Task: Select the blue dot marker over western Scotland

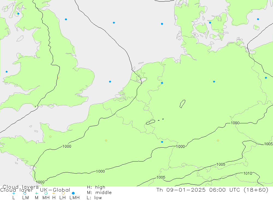Action: 18,14
